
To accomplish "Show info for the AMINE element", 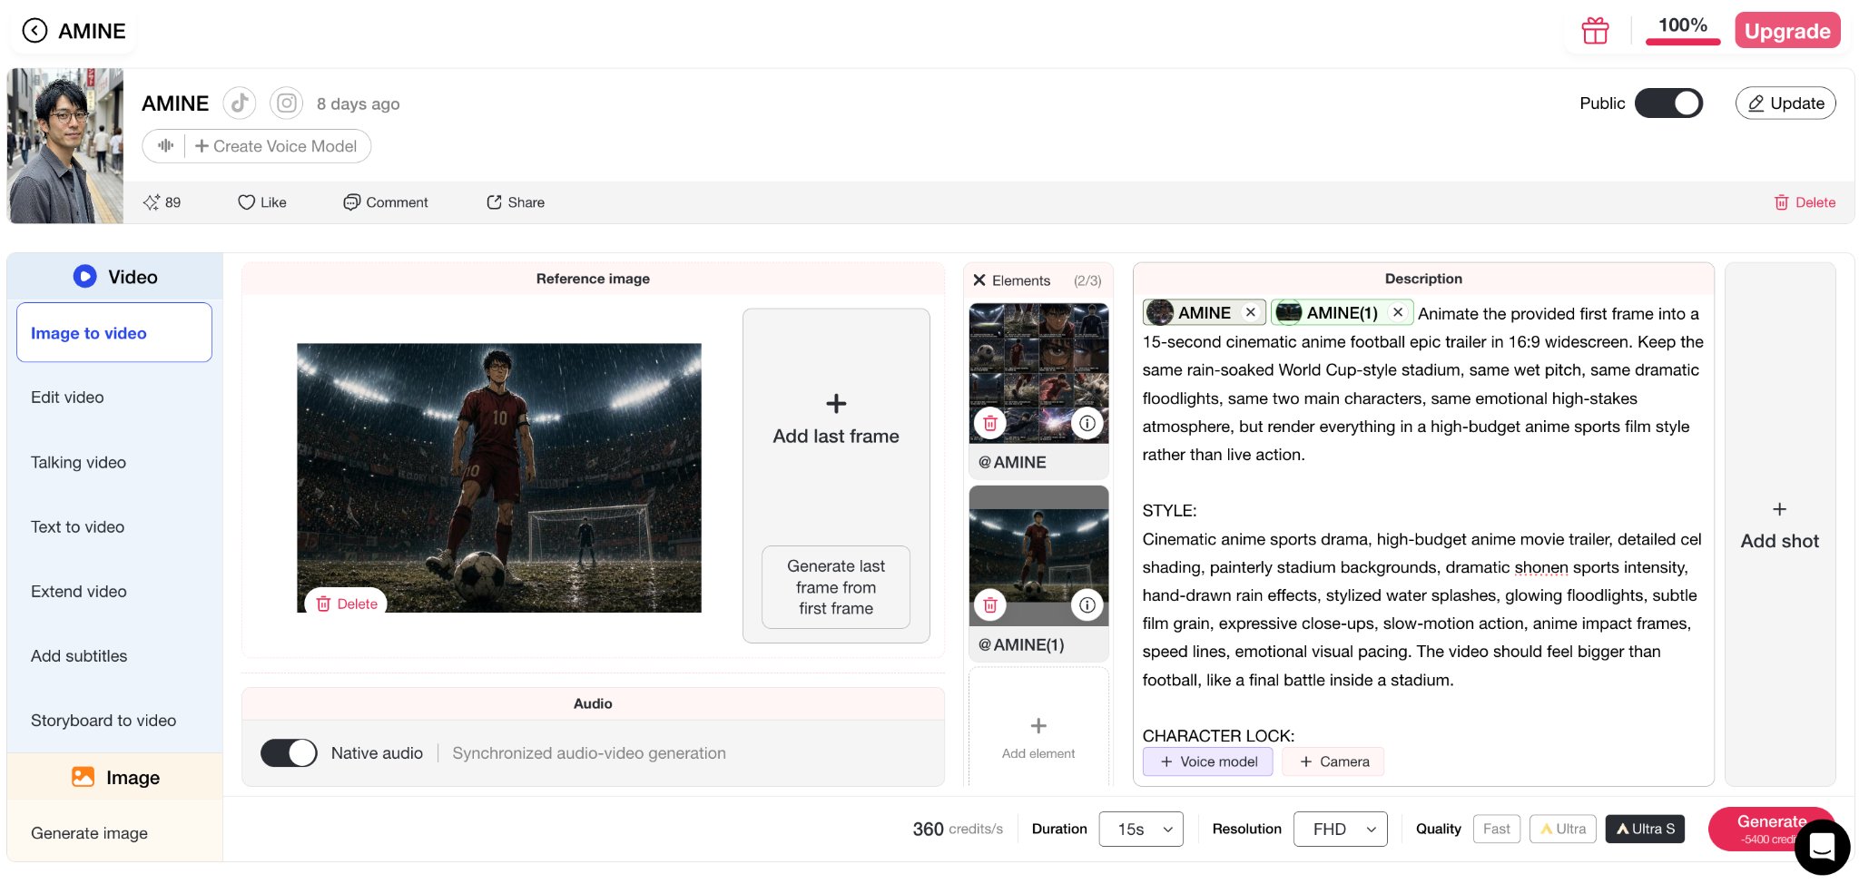I will point(1087,423).
